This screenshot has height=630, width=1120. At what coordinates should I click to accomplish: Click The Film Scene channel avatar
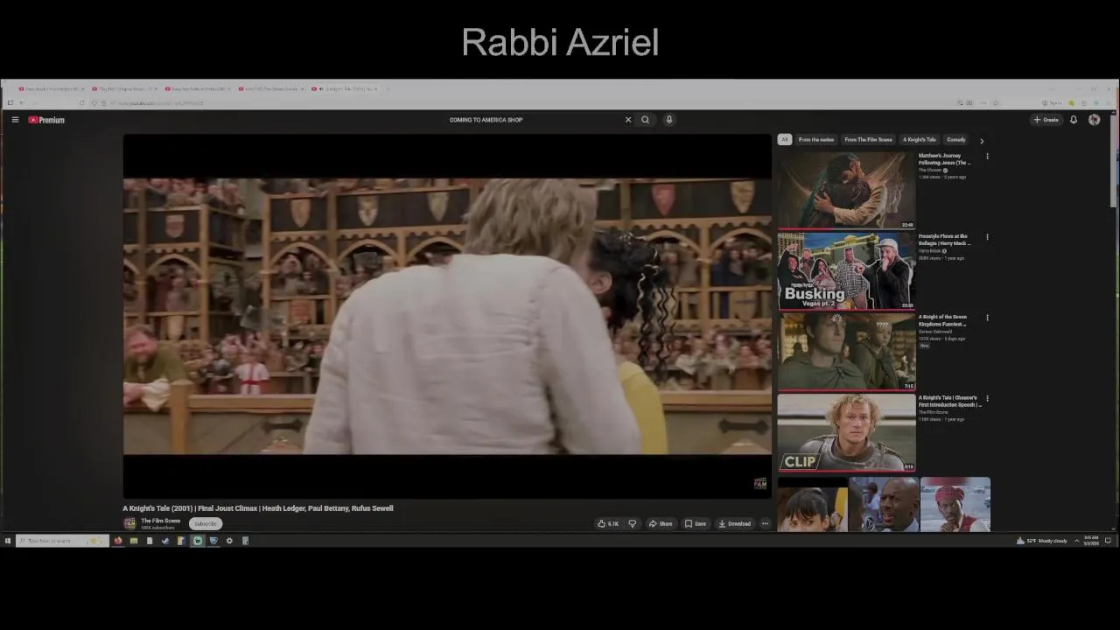tap(129, 523)
